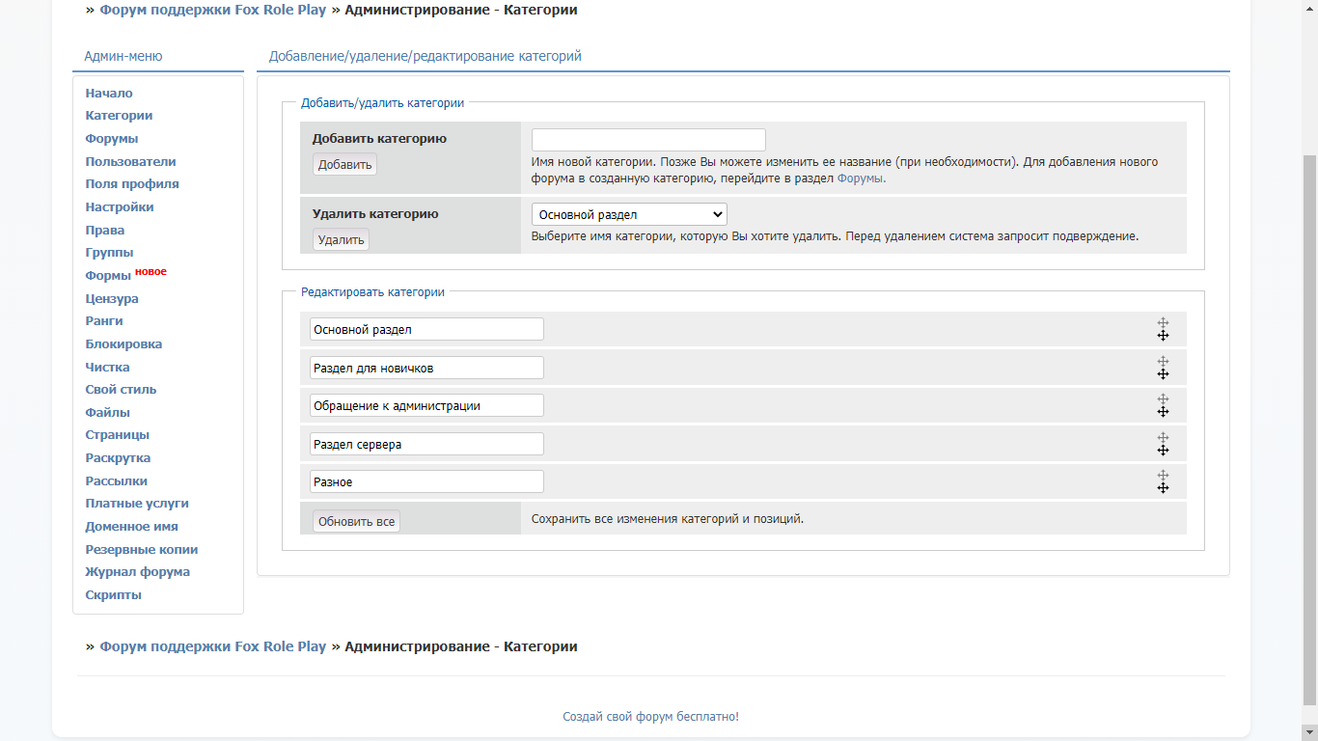Select Цензура from the admin menu
The width and height of the screenshot is (1318, 741).
click(x=112, y=298)
